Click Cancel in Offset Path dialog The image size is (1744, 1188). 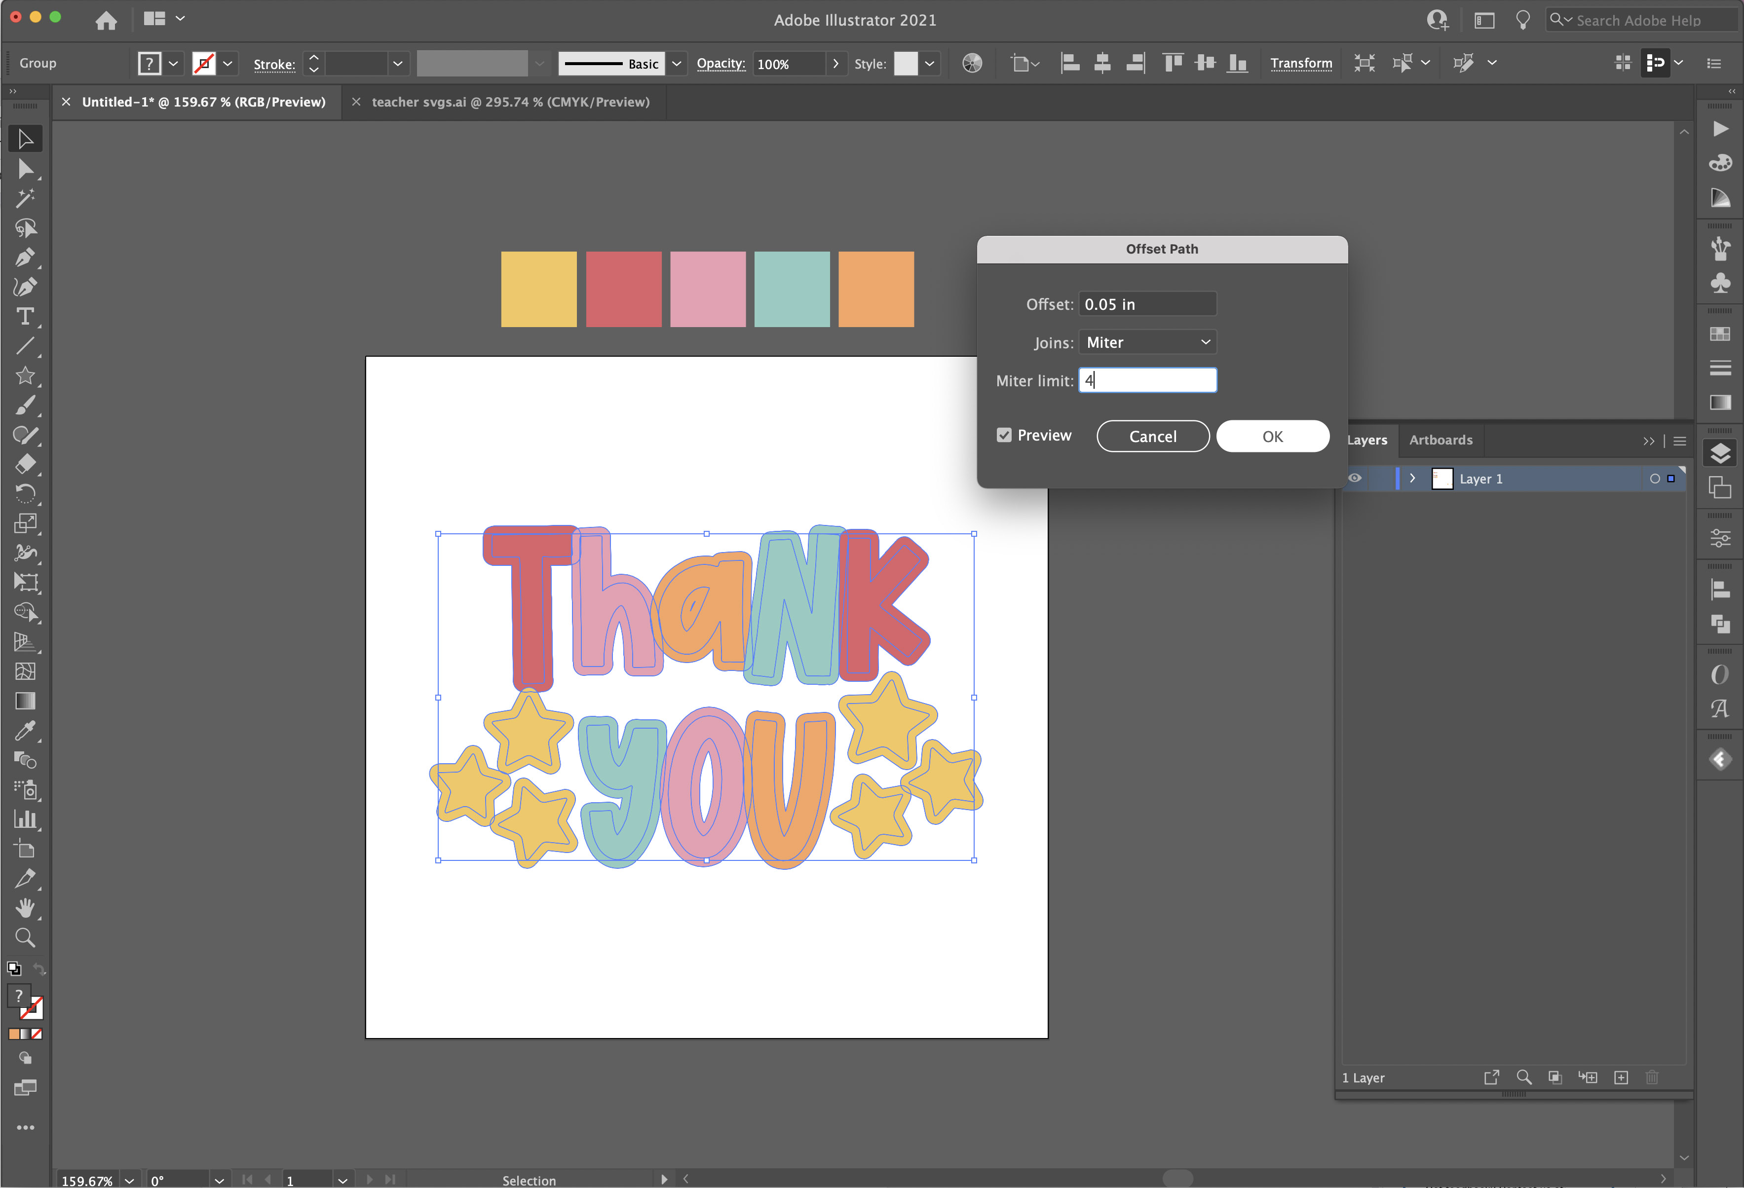[1152, 436]
